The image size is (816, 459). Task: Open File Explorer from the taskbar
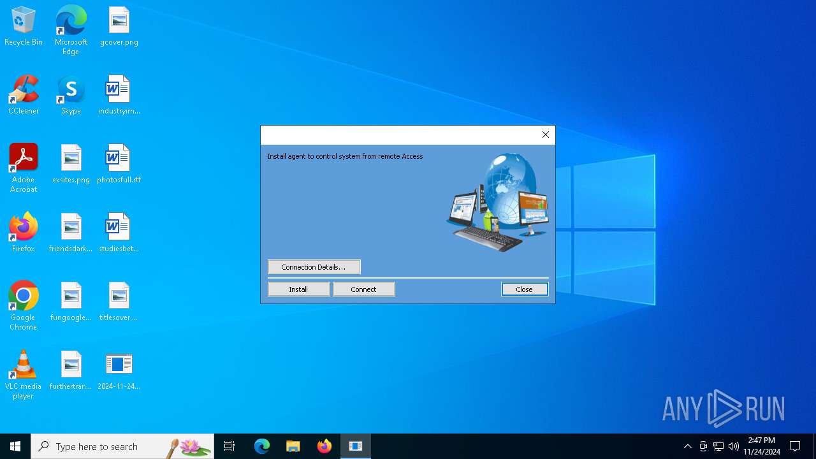tap(293, 446)
